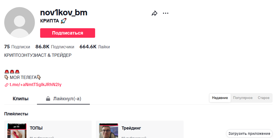Open the Лайкнул(-а) tab
Image resolution: width=275 pixels, height=138 pixels.
[x=63, y=99]
